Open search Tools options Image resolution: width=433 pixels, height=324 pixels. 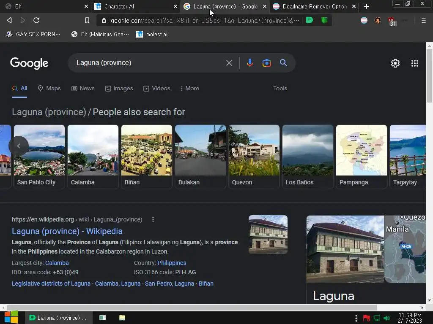(280, 89)
